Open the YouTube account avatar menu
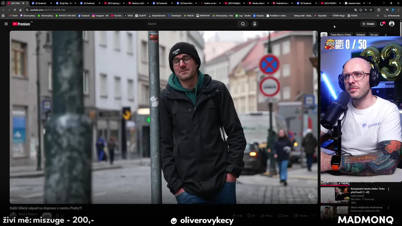This screenshot has width=402, height=226. (x=392, y=24)
